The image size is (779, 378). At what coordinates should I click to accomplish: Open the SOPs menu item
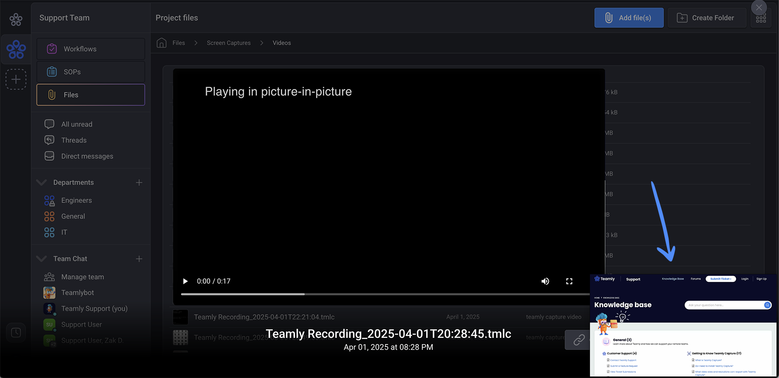91,72
